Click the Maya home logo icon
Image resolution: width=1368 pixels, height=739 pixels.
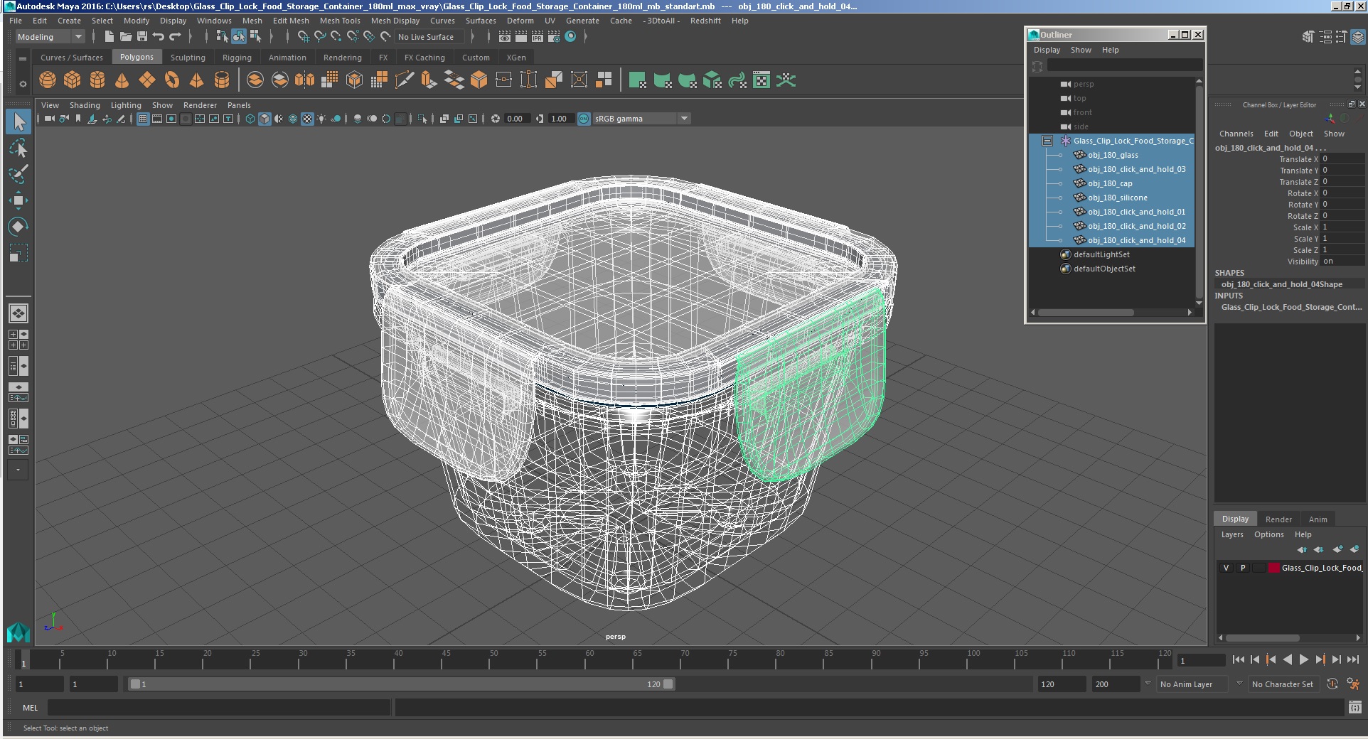tap(18, 631)
